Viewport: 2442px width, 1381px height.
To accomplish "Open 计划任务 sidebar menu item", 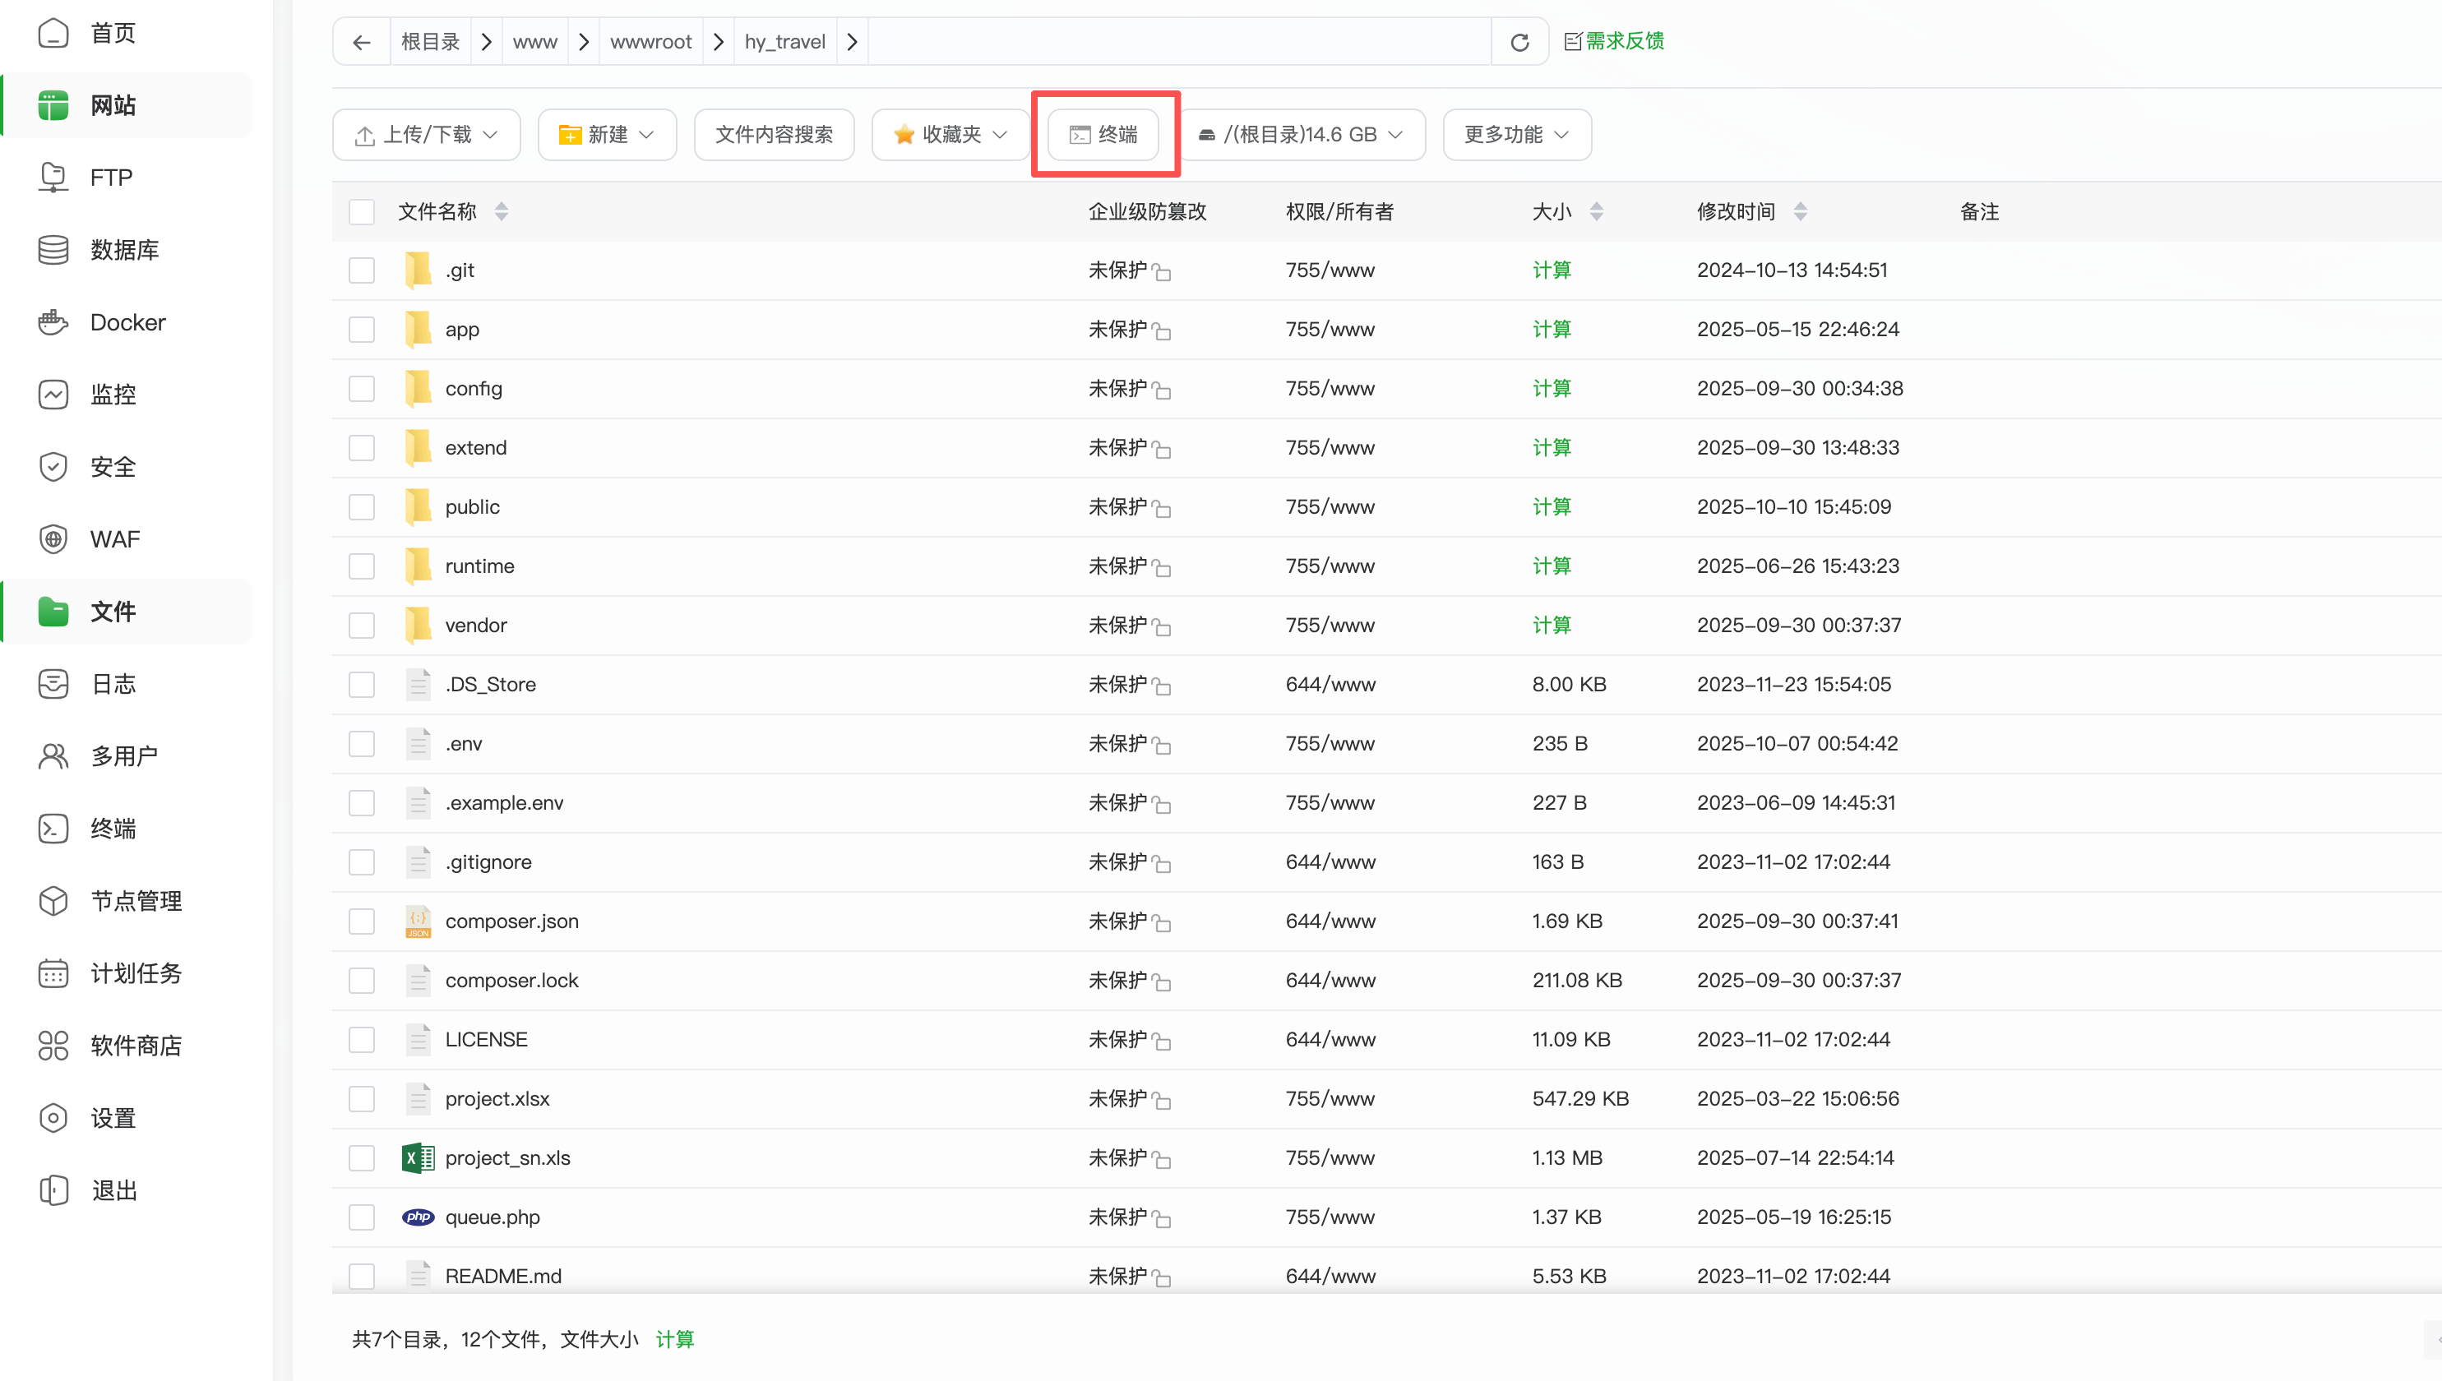I will [136, 973].
